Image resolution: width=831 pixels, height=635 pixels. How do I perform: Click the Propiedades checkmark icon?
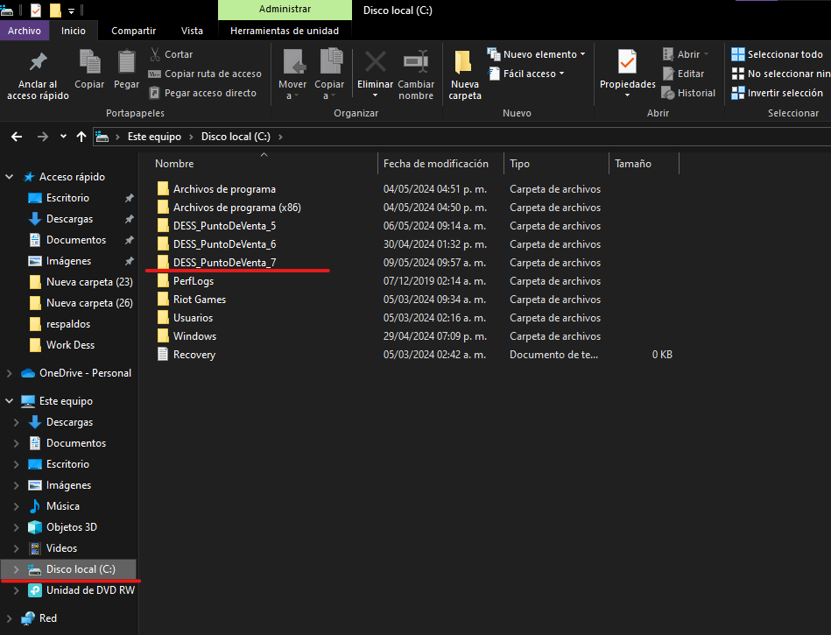pyautogui.click(x=628, y=62)
